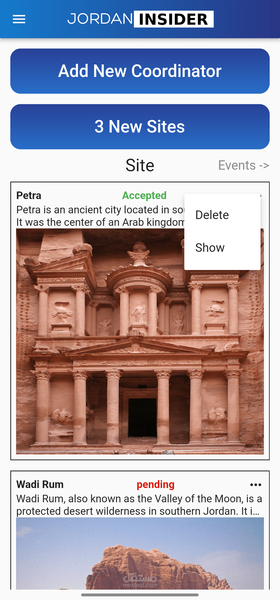280x600 pixels.
Task: Open the Wadi Rum desert photo
Action: click(140, 553)
